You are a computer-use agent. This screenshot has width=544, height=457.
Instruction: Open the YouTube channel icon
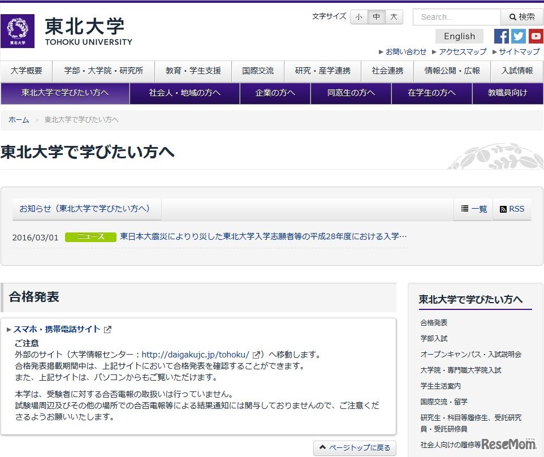tap(536, 36)
